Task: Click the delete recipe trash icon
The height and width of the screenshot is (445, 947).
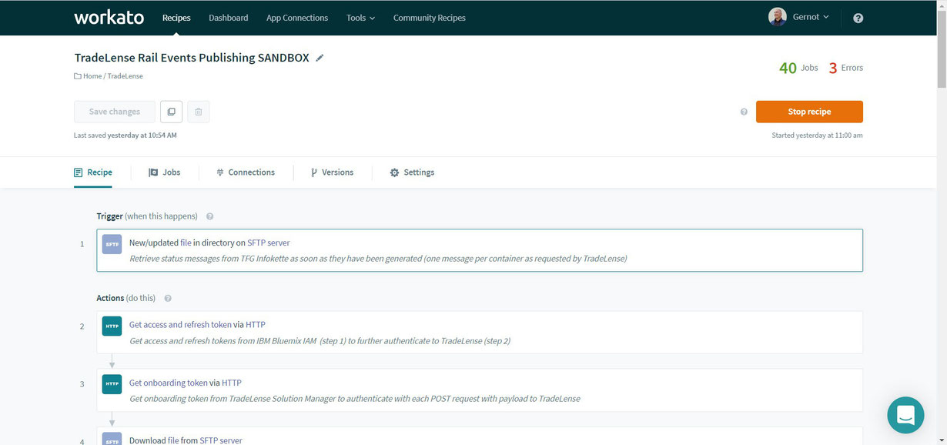Action: tap(198, 112)
